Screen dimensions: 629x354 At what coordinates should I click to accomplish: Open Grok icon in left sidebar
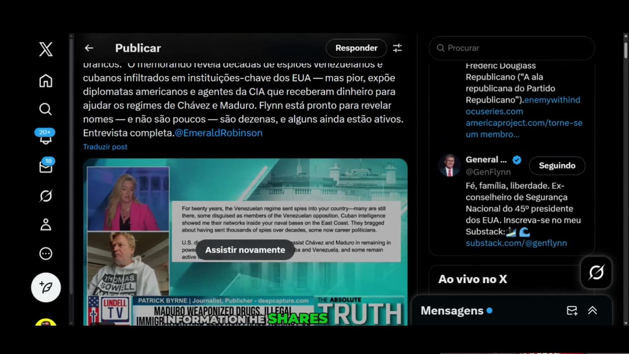tap(46, 197)
